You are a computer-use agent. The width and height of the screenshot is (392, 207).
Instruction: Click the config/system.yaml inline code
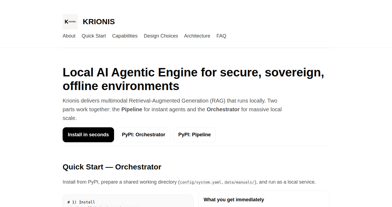(x=201, y=182)
